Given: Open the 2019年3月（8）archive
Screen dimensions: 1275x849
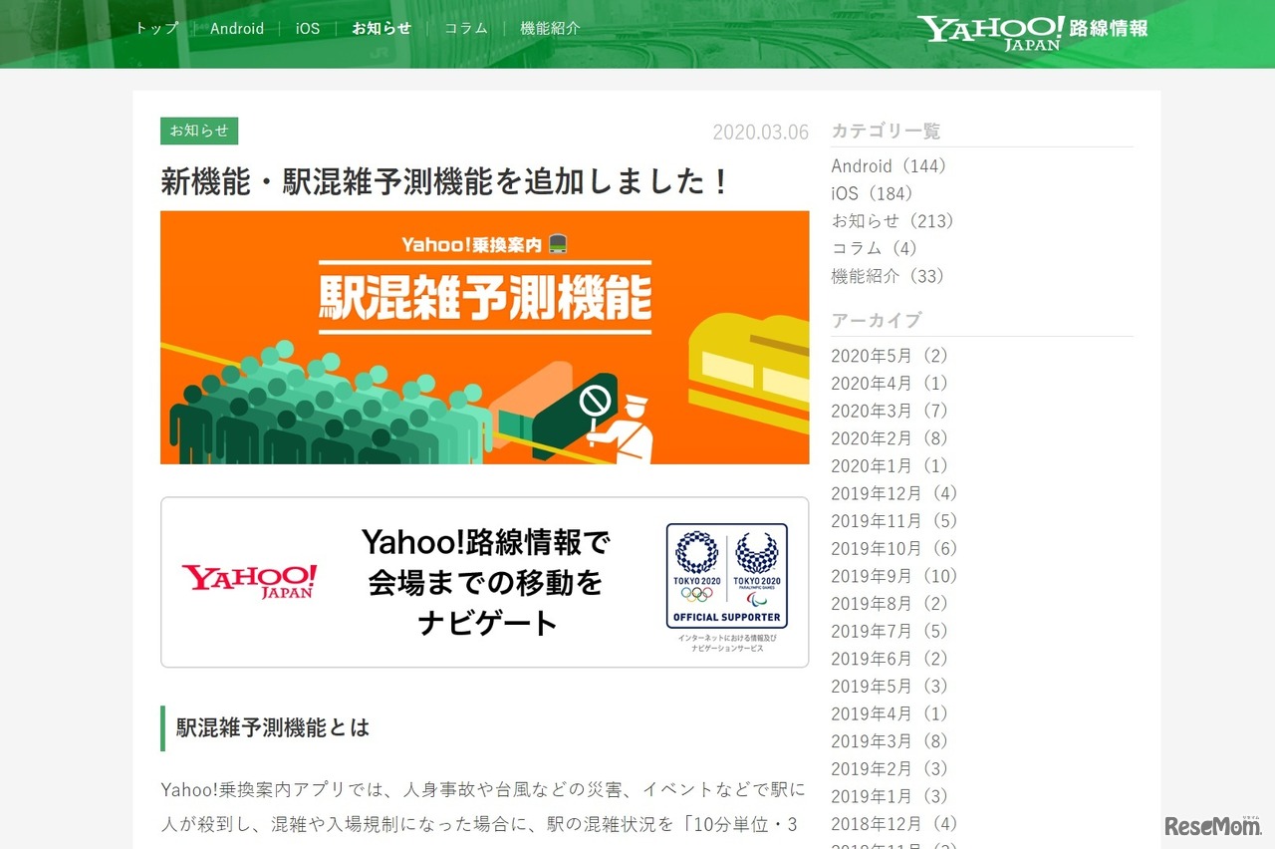Looking at the screenshot, I should (891, 741).
